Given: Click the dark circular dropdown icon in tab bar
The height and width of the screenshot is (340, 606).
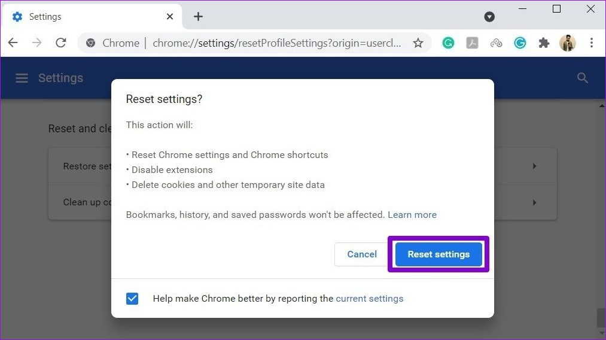Looking at the screenshot, I should tap(489, 17).
